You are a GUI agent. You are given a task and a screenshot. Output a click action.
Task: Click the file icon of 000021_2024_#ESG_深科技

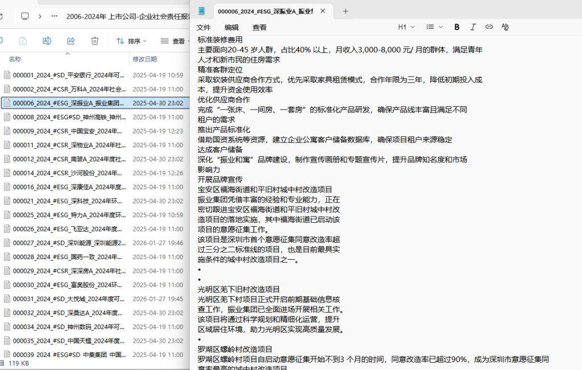[7, 201]
